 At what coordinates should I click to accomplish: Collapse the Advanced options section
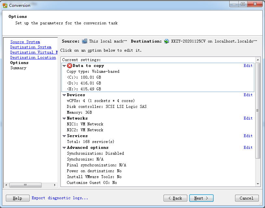click(64, 148)
